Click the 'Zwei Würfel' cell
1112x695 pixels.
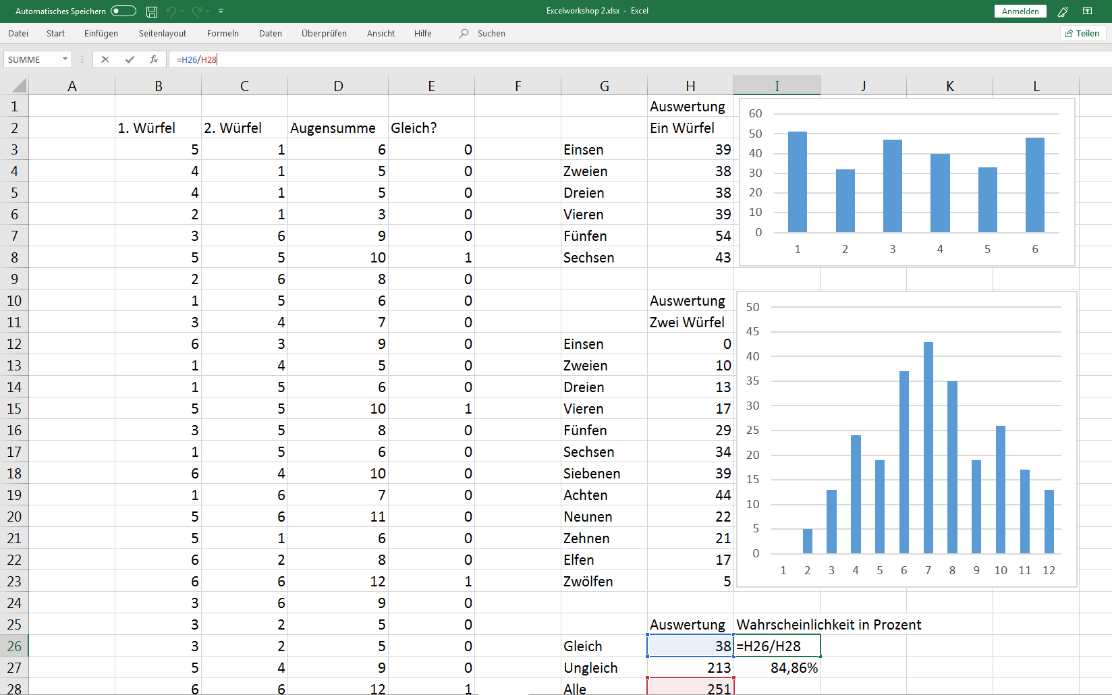tap(690, 322)
